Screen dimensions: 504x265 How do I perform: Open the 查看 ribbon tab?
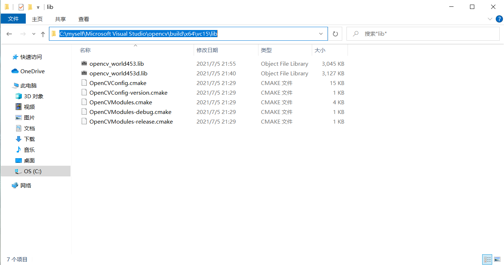84,19
